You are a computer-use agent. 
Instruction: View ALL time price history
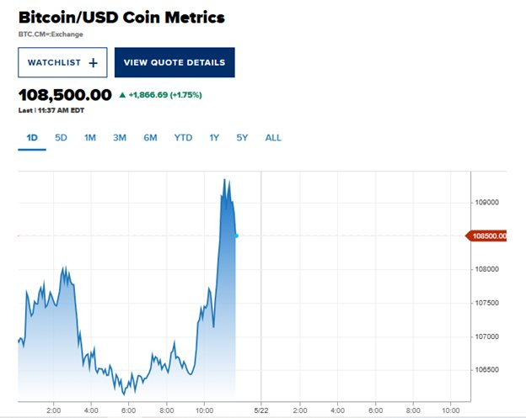point(273,137)
